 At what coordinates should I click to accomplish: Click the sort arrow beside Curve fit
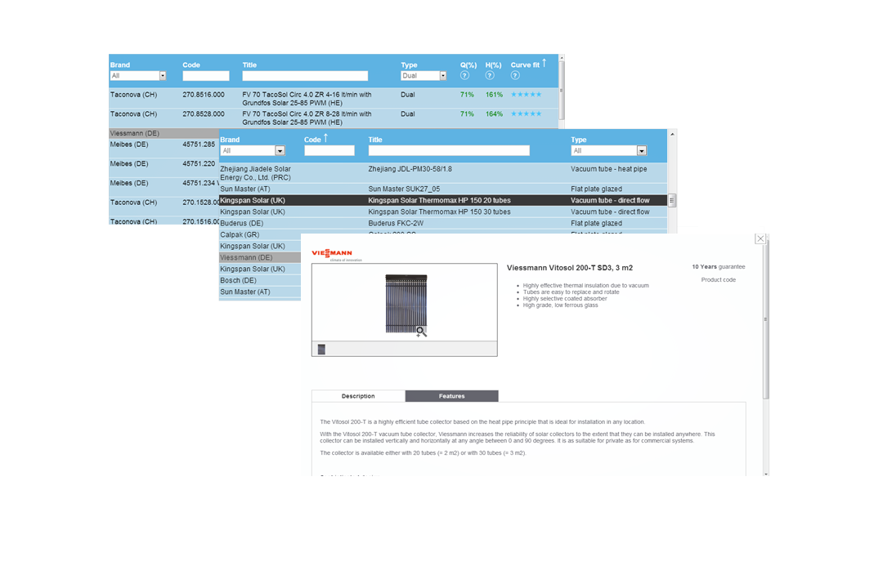click(544, 63)
